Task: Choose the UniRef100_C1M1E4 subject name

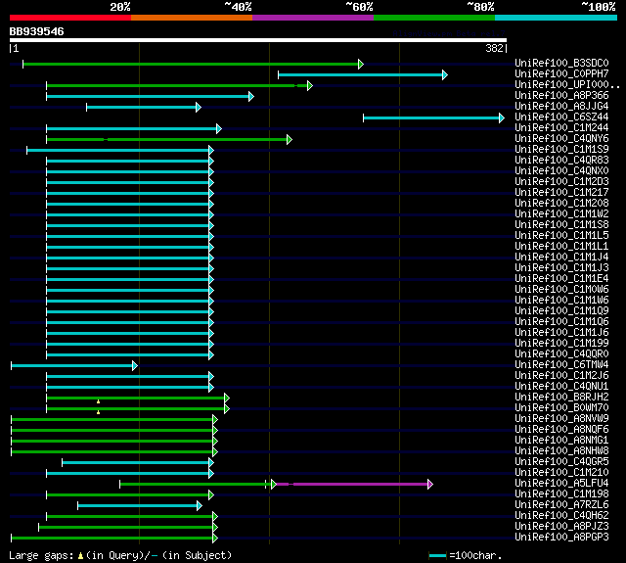Action: (x=561, y=279)
